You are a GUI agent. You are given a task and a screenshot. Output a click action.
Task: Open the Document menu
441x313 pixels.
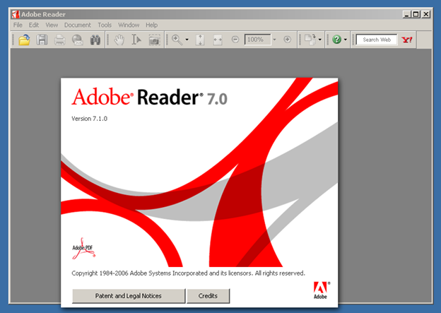pyautogui.click(x=78, y=25)
